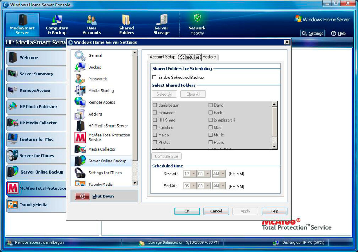Close the Windows Home Server Settings dialog
The height and width of the screenshot is (252, 358).
287,42
